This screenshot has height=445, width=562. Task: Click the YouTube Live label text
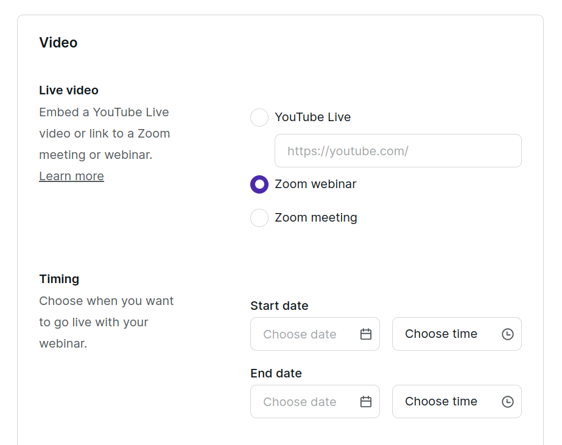(x=312, y=117)
